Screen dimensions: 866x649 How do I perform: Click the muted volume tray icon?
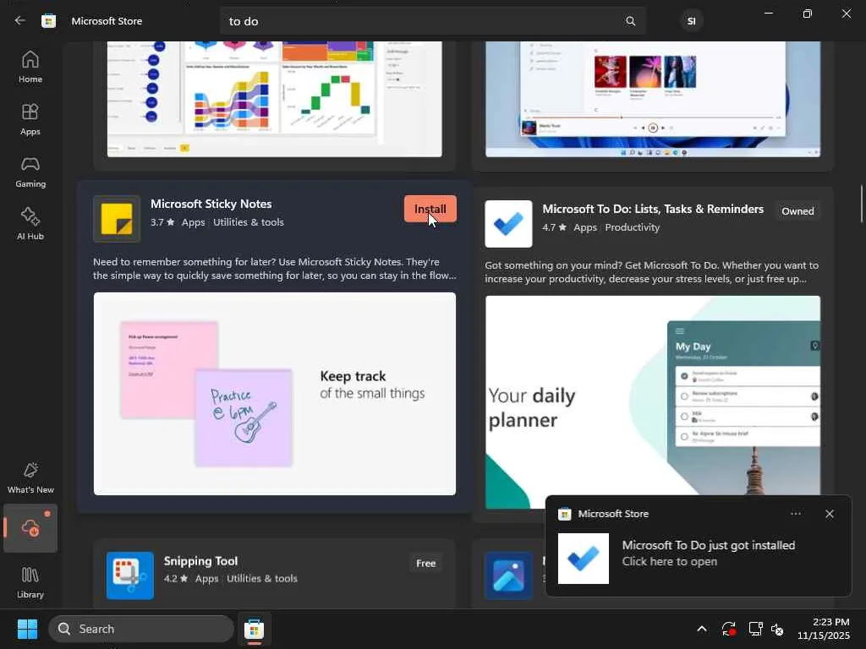coord(777,629)
